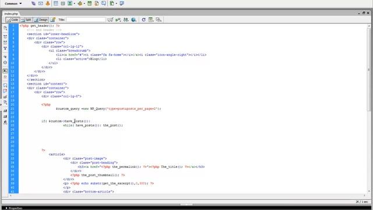373x210 pixels.
Task: Insert a Hyperlink from the Insert bar
Action: pos(33,3)
